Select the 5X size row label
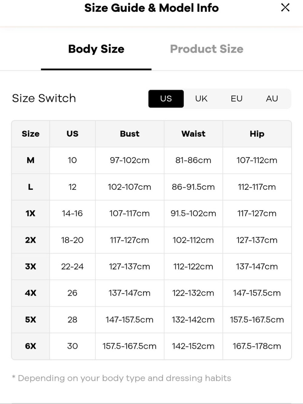The image size is (303, 404). pyautogui.click(x=31, y=320)
